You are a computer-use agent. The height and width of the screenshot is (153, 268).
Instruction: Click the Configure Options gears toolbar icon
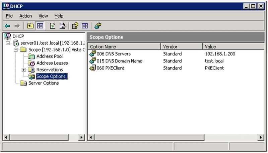tap(98, 26)
